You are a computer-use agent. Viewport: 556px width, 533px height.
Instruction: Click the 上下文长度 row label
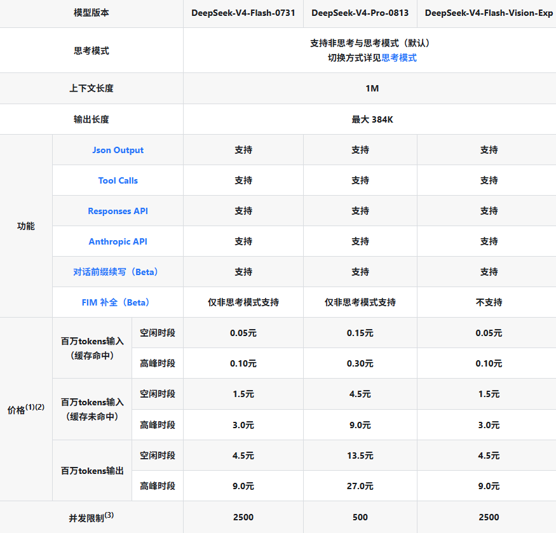(x=91, y=88)
